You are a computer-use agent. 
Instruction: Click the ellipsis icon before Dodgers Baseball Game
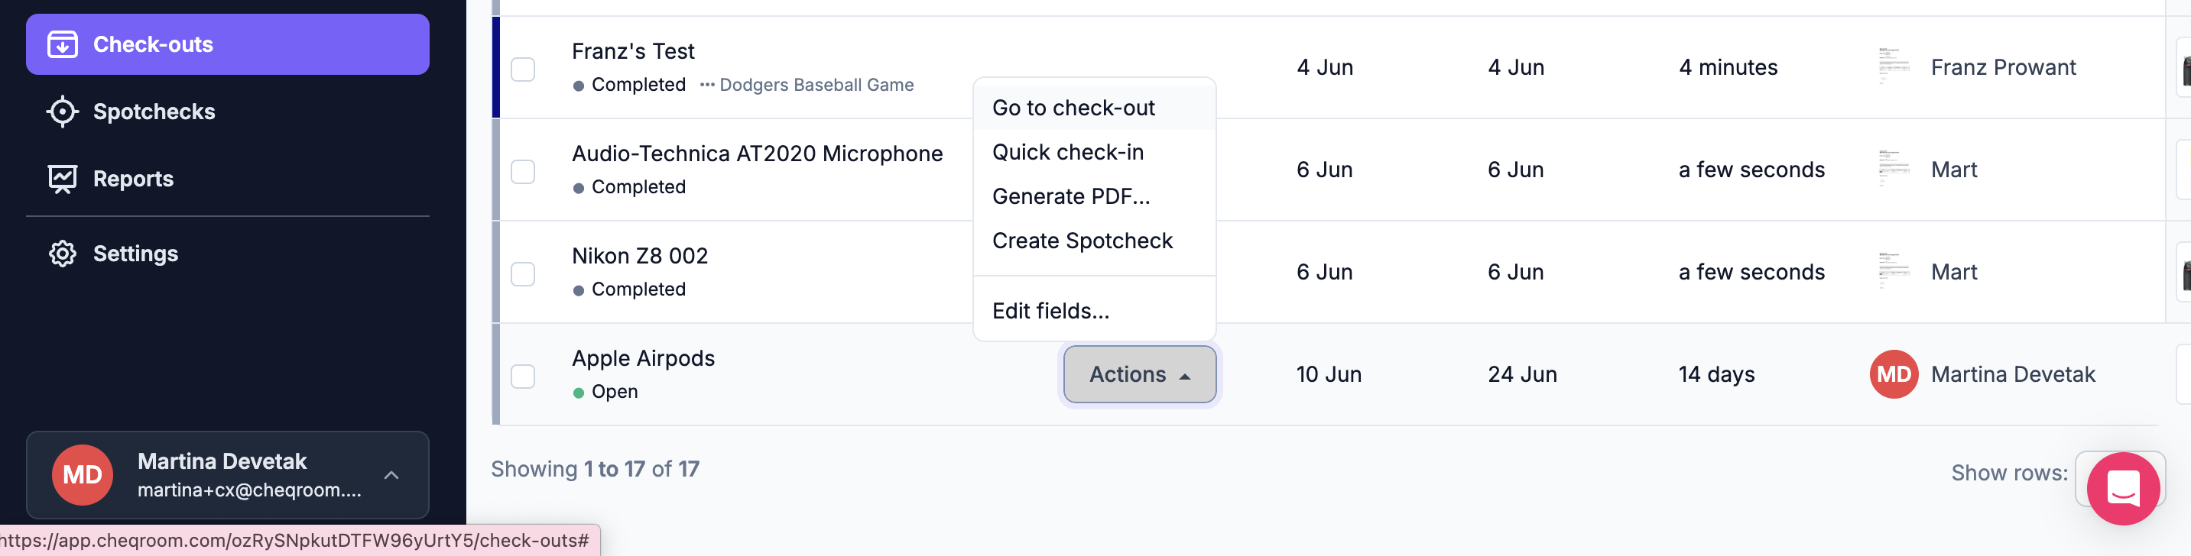(x=707, y=85)
